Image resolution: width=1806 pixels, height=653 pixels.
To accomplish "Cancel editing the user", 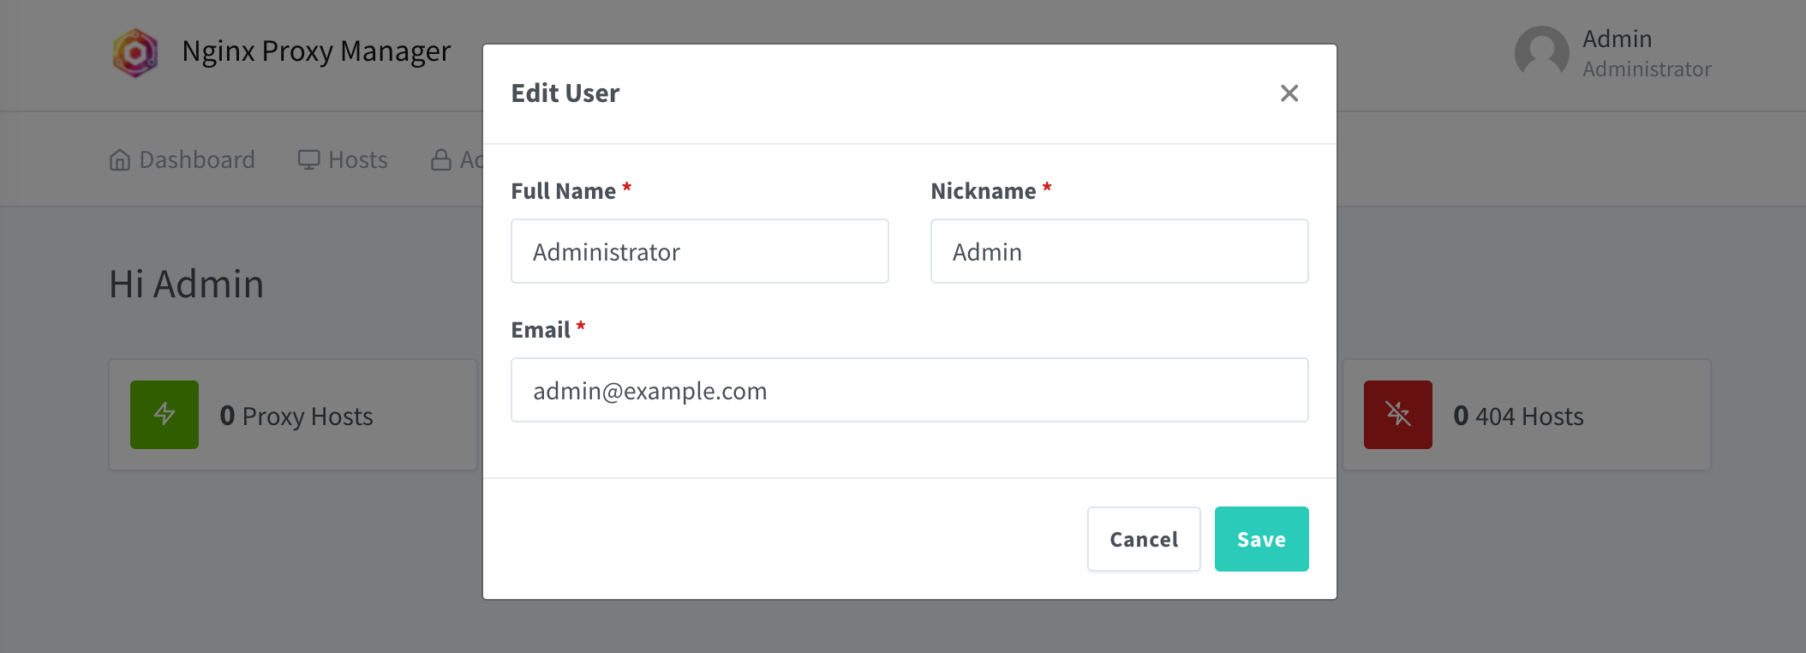I will [1144, 539].
